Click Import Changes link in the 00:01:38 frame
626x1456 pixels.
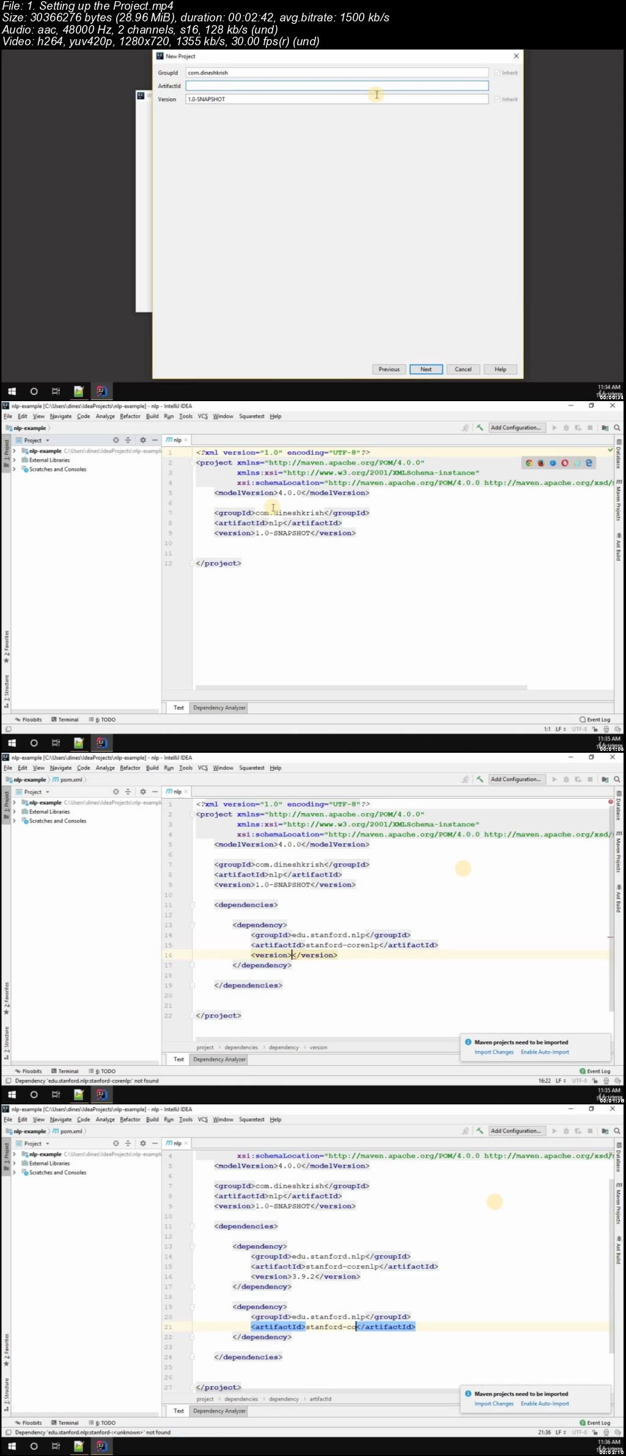494,1052
